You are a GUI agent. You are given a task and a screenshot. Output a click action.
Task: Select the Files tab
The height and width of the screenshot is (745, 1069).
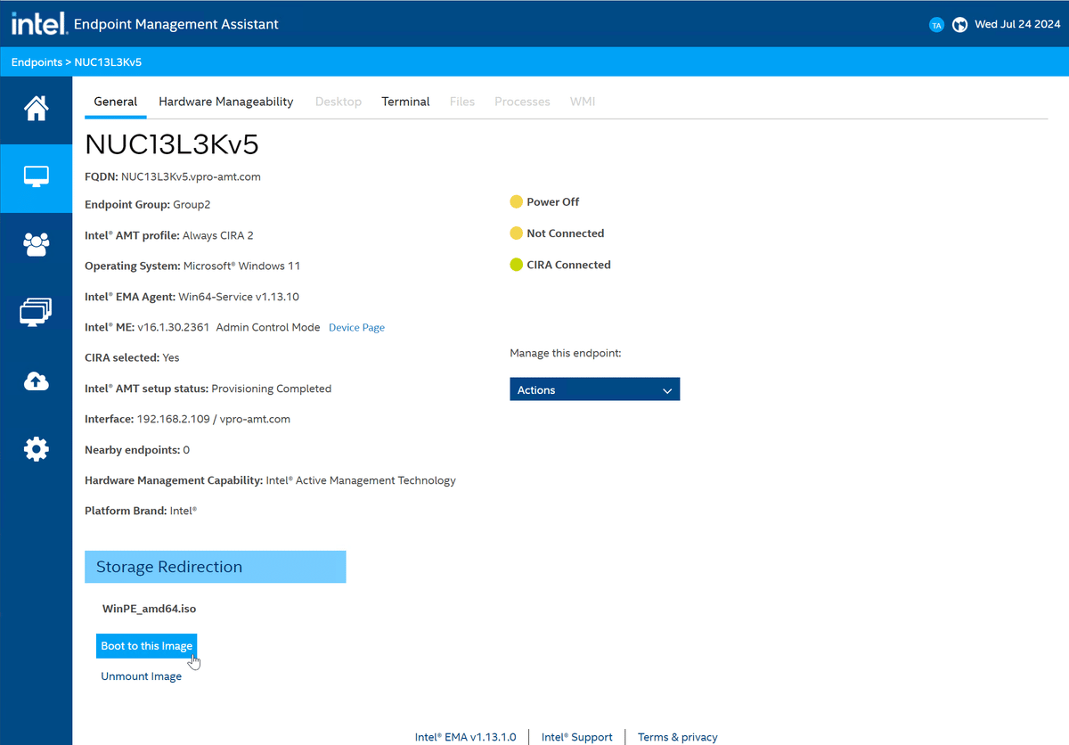click(x=462, y=102)
